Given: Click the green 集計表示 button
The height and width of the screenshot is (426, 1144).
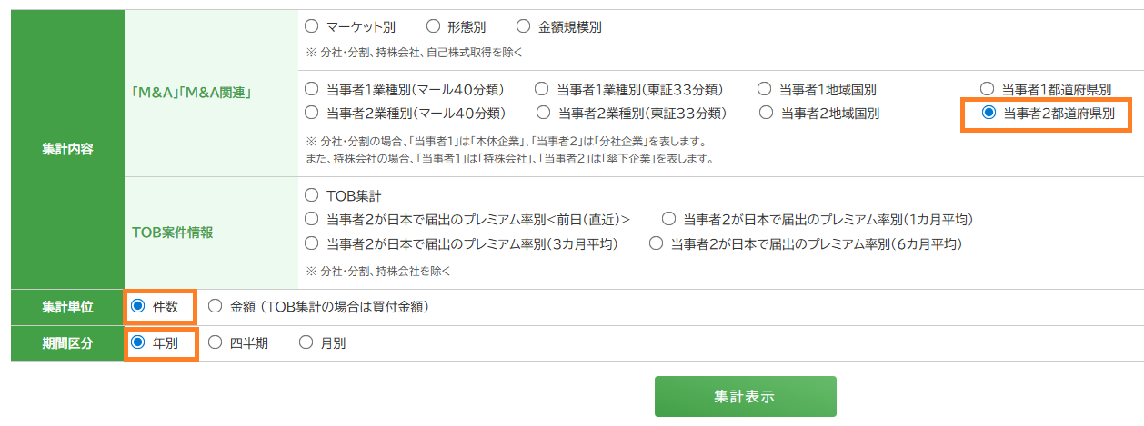Looking at the screenshot, I should point(745,397).
